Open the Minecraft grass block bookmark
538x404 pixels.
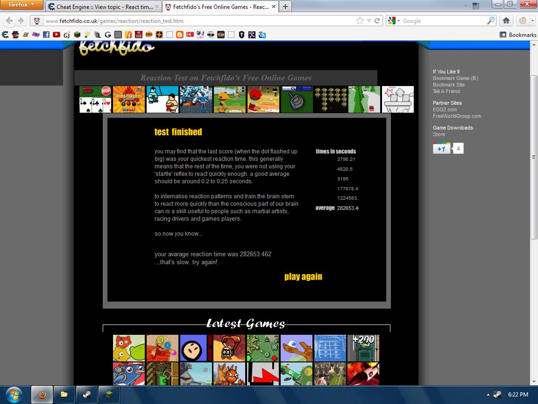point(77,35)
